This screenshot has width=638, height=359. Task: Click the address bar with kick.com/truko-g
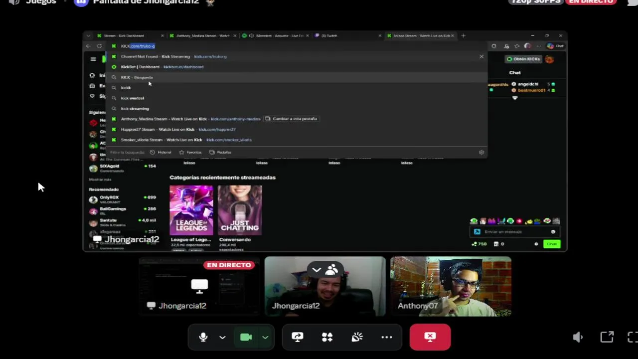[x=297, y=46]
